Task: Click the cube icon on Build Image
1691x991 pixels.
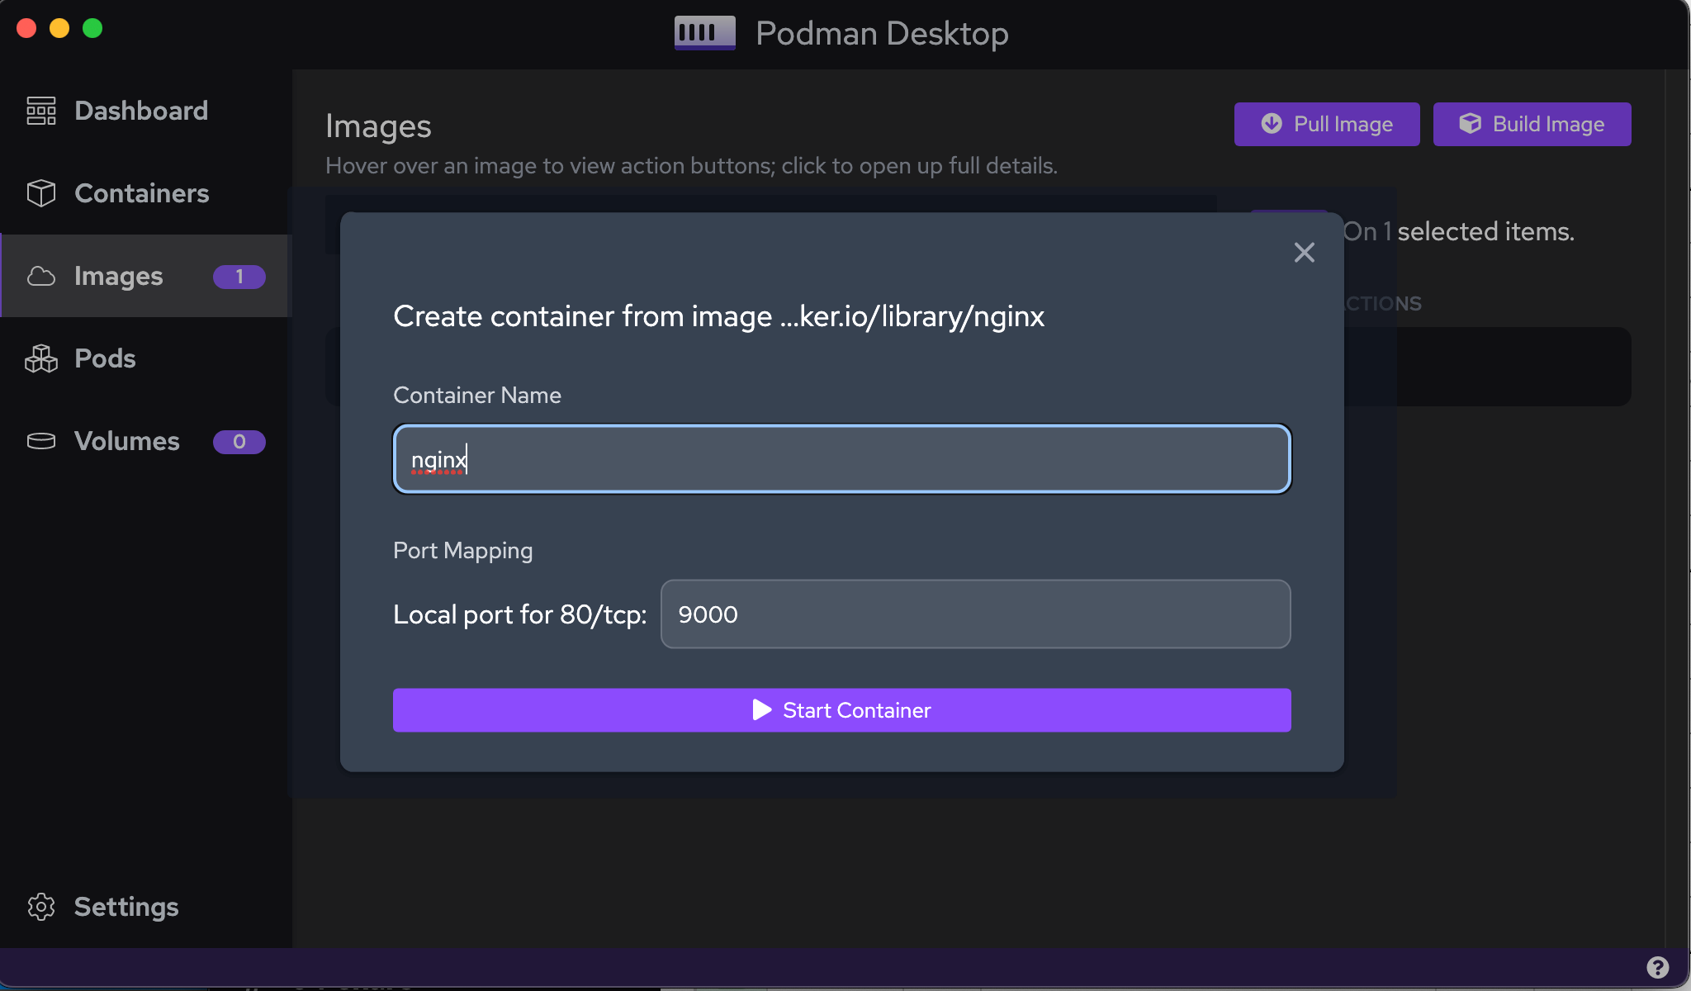Action: click(x=1471, y=123)
